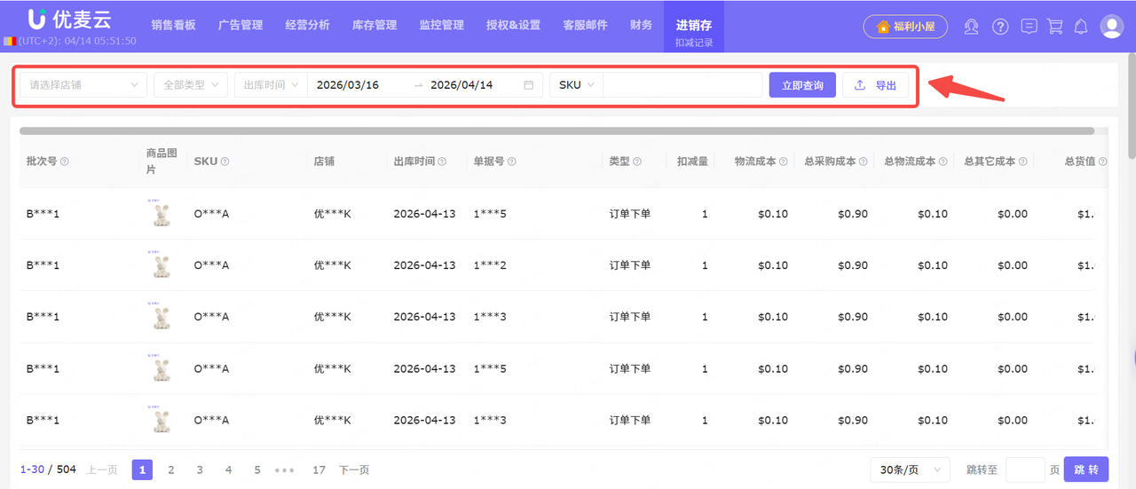Screen dimensions: 1136x489
Task: Open the notification bell icon
Action: point(1080,27)
